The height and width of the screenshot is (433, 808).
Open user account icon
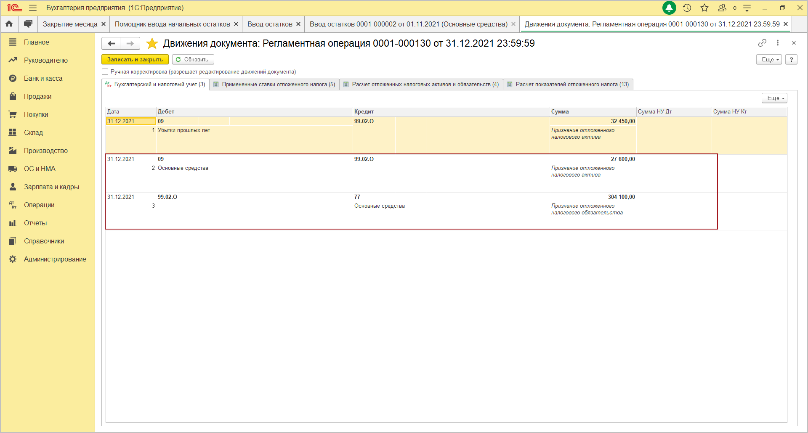pyautogui.click(x=722, y=8)
